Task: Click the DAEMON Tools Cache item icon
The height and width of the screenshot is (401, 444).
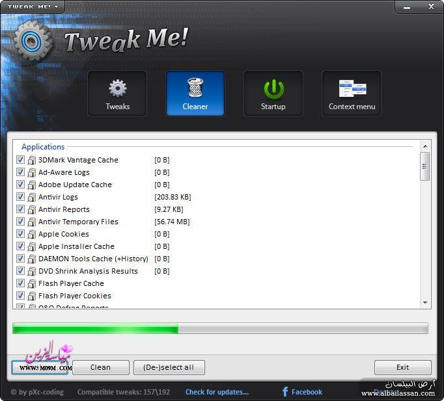Action: 32,259
